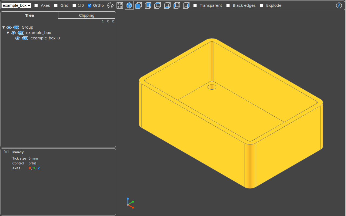Click the Ready status text

18,152
